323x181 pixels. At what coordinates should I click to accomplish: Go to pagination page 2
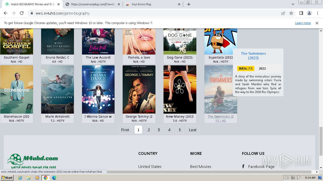(149, 130)
